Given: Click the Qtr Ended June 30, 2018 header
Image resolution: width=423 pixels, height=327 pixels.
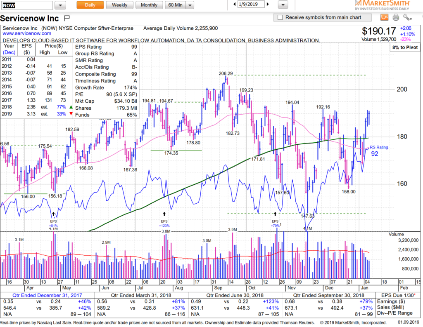Looking at the screenshot, I should pos(235,295).
